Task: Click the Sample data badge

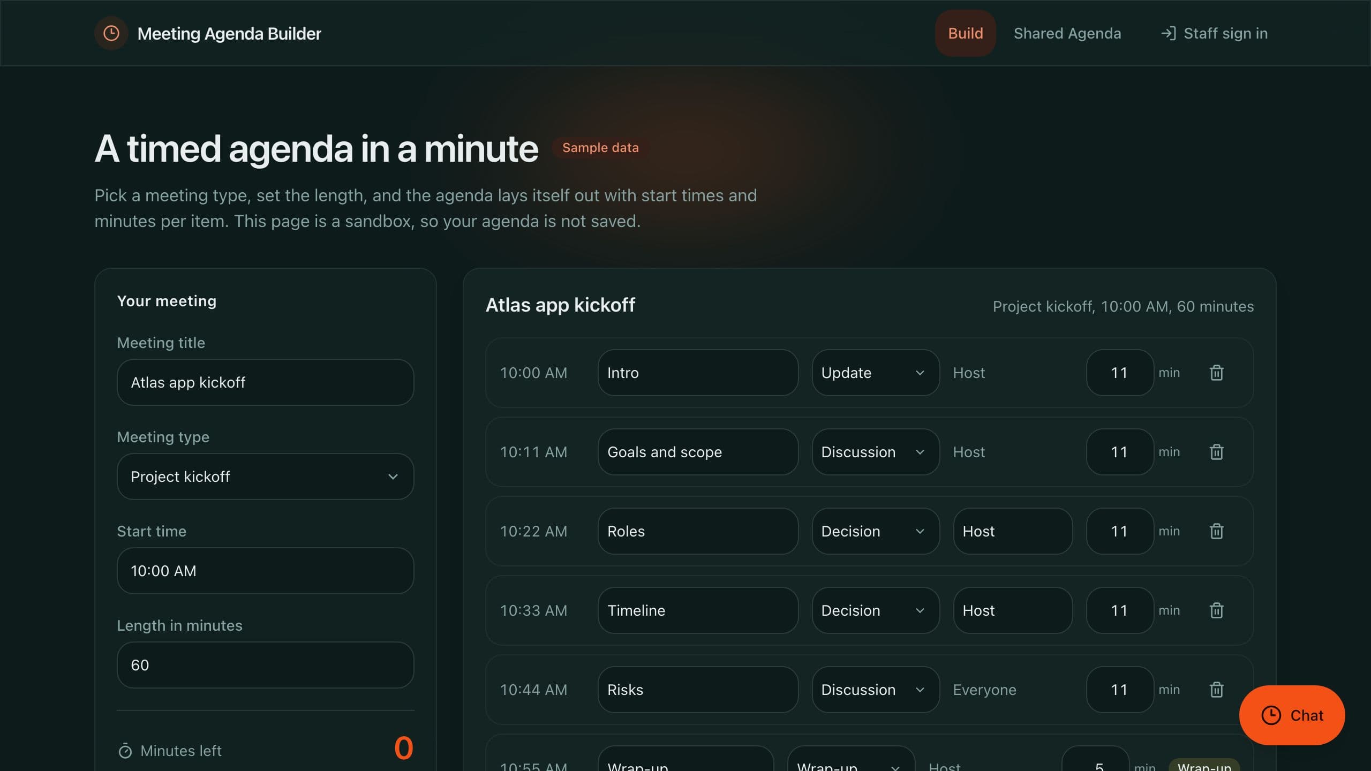Action: [600, 148]
